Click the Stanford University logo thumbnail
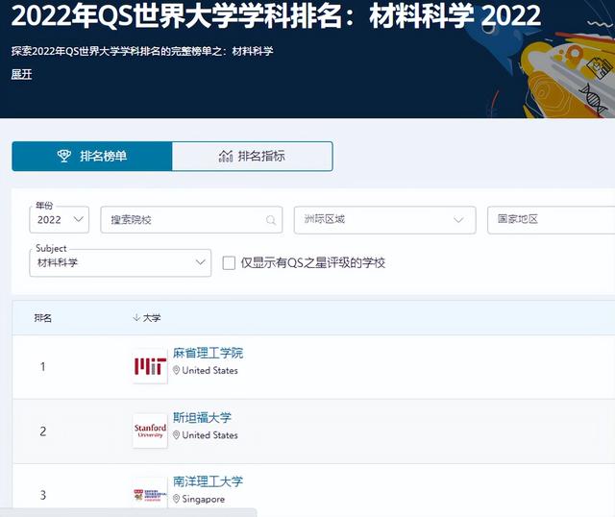Viewport: 615px width, 517px height. [x=150, y=431]
